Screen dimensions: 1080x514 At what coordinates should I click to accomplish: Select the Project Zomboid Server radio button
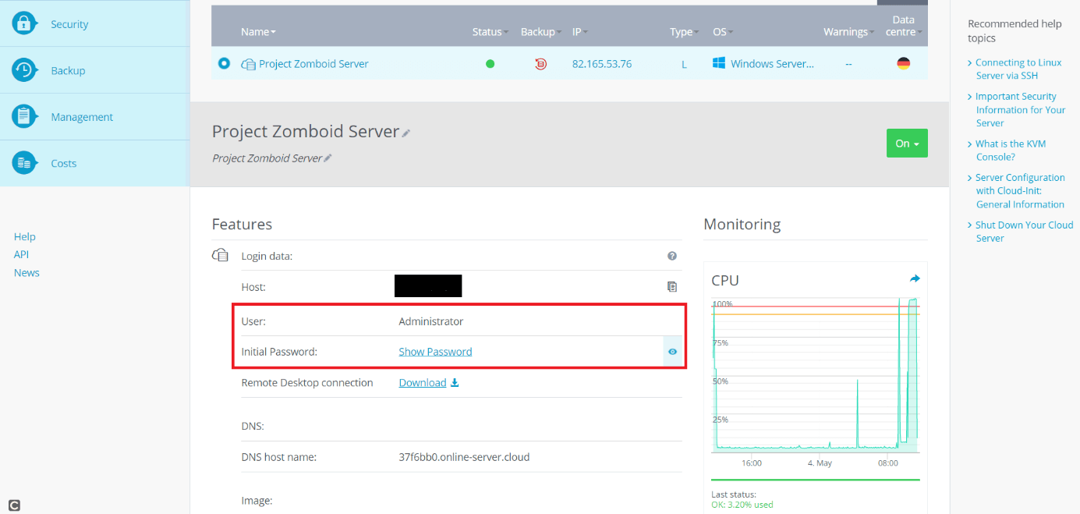click(x=224, y=63)
